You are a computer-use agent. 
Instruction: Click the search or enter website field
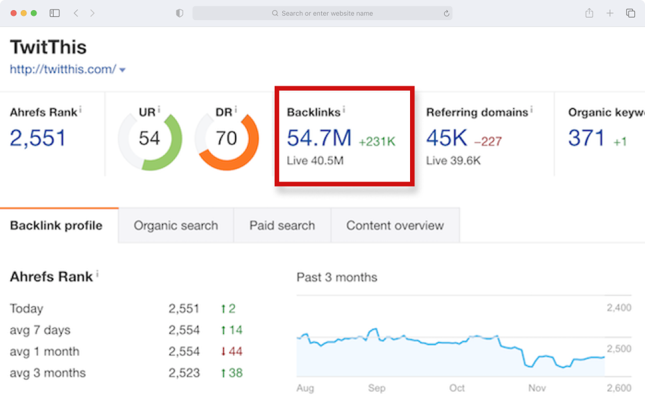(x=322, y=13)
